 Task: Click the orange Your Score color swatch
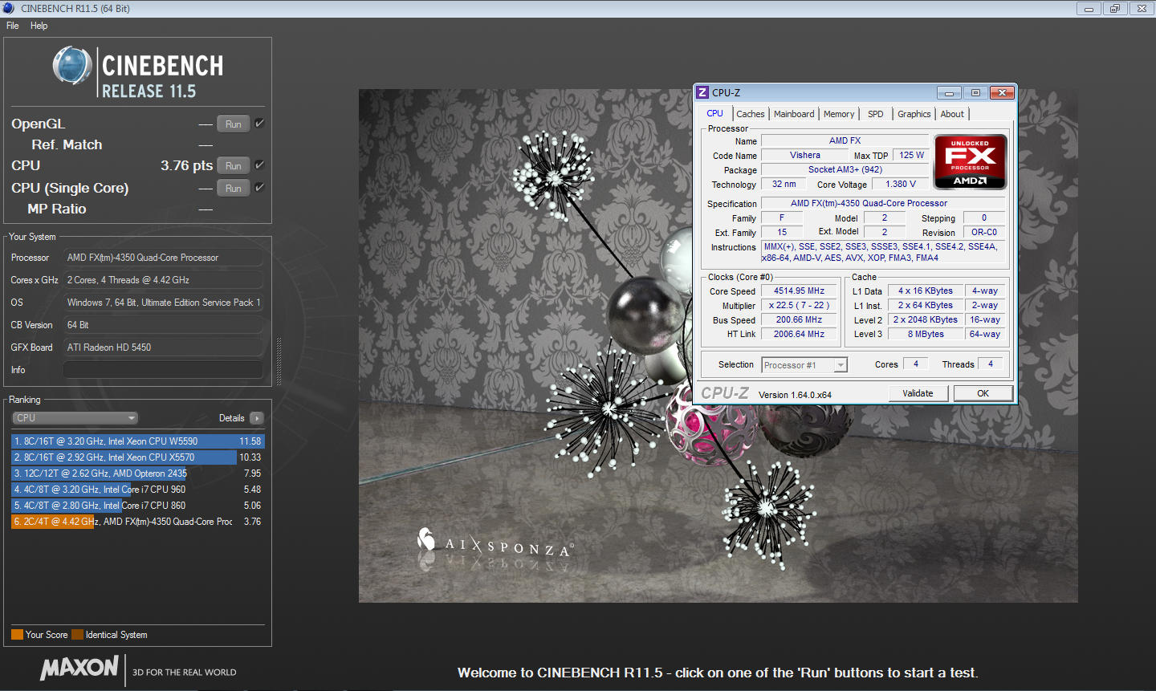coord(17,635)
